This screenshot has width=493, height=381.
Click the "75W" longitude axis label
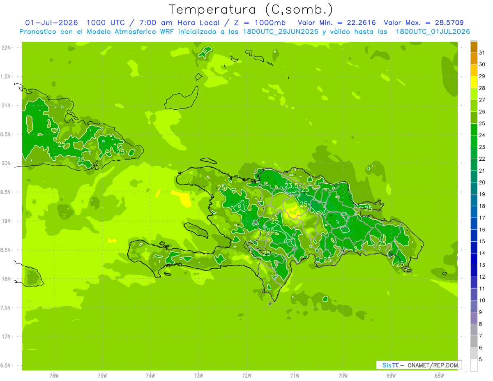click(x=102, y=376)
